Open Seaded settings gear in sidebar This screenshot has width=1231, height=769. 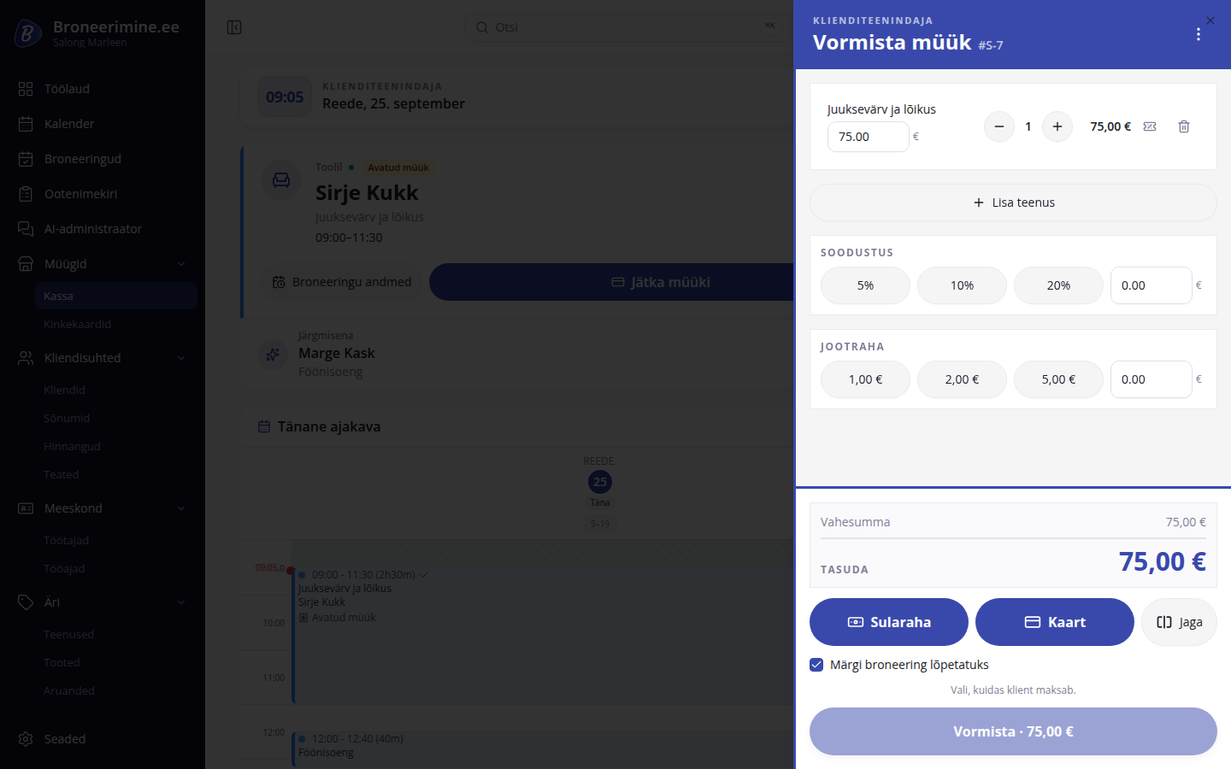pos(26,739)
